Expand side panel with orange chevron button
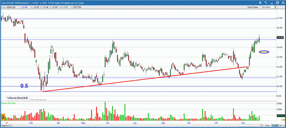The height and width of the screenshot is (128, 286). coord(3,117)
